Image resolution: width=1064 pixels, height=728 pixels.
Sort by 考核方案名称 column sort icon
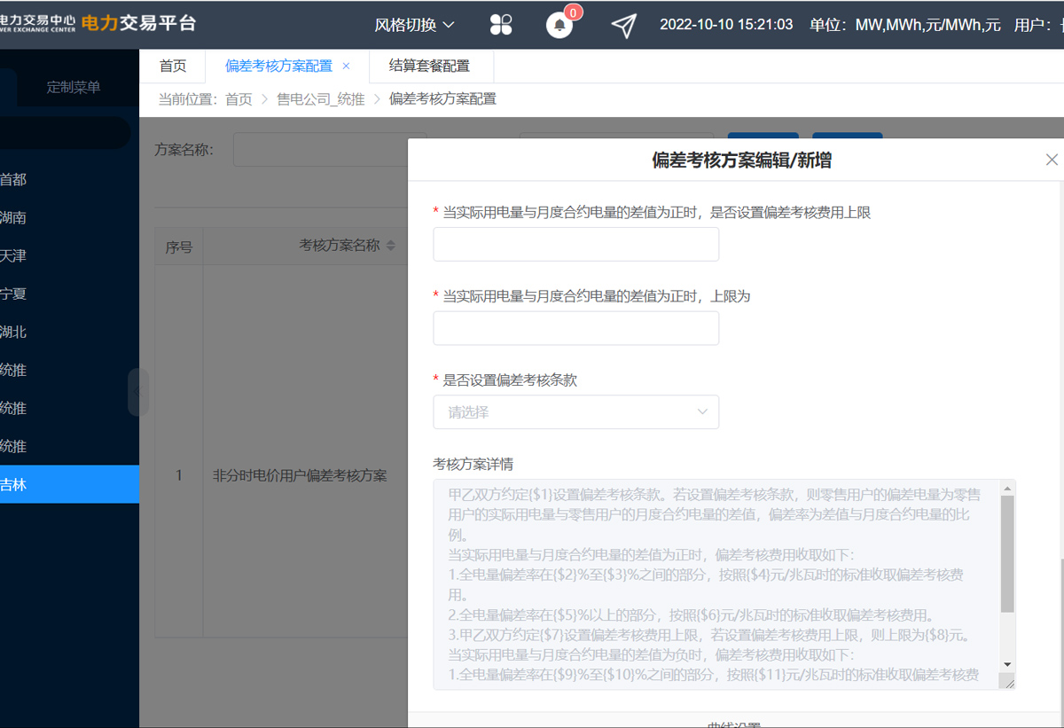click(391, 246)
